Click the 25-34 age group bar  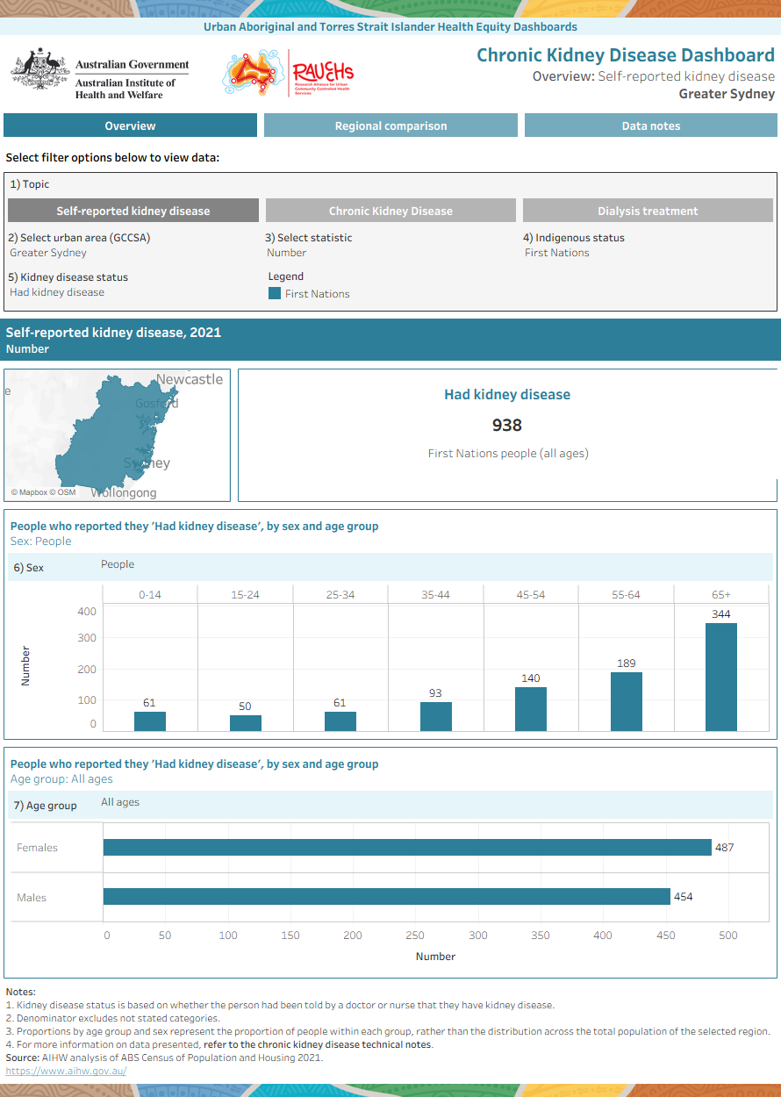tap(340, 721)
